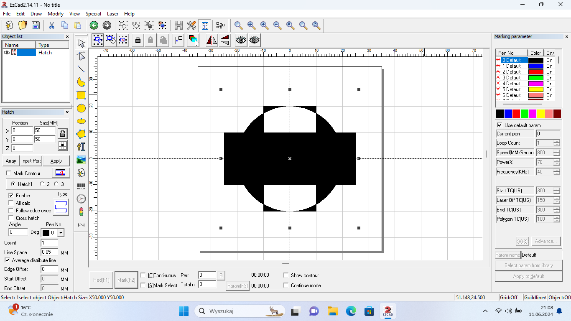571x321 pixels.
Task: Uncheck the Enable hatch checkbox
Action: coord(11,195)
